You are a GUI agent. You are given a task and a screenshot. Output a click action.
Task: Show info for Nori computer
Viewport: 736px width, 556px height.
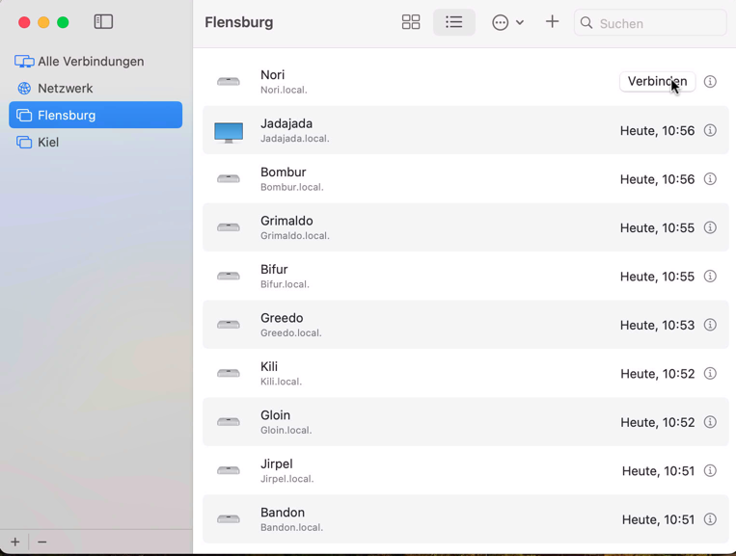coord(710,82)
